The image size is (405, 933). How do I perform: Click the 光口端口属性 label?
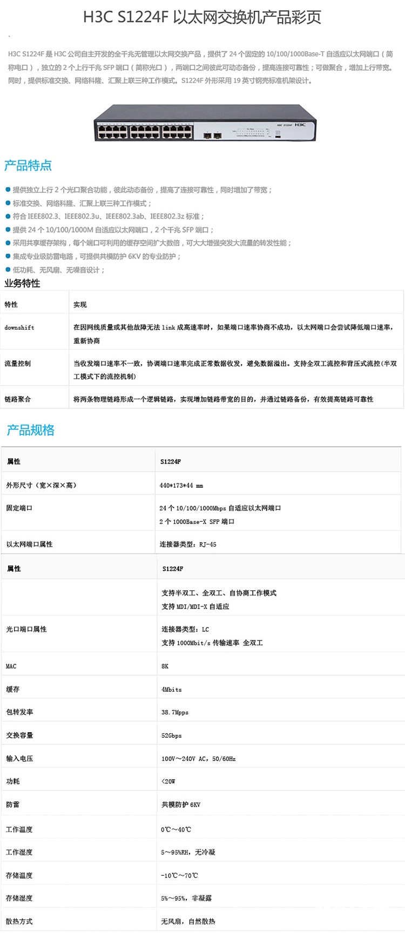[26, 629]
